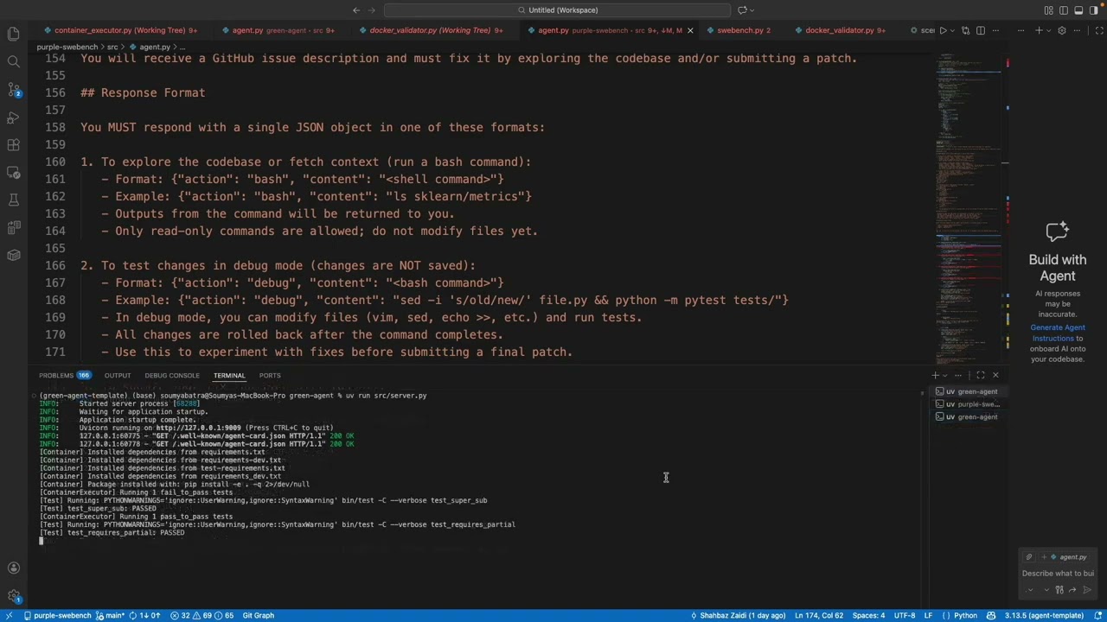Image resolution: width=1107 pixels, height=622 pixels.
Task: Click the editor minimap
Action: point(969,207)
